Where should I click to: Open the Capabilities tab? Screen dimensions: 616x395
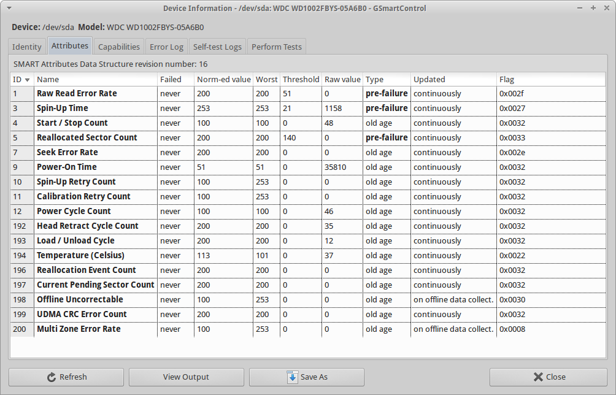[119, 47]
